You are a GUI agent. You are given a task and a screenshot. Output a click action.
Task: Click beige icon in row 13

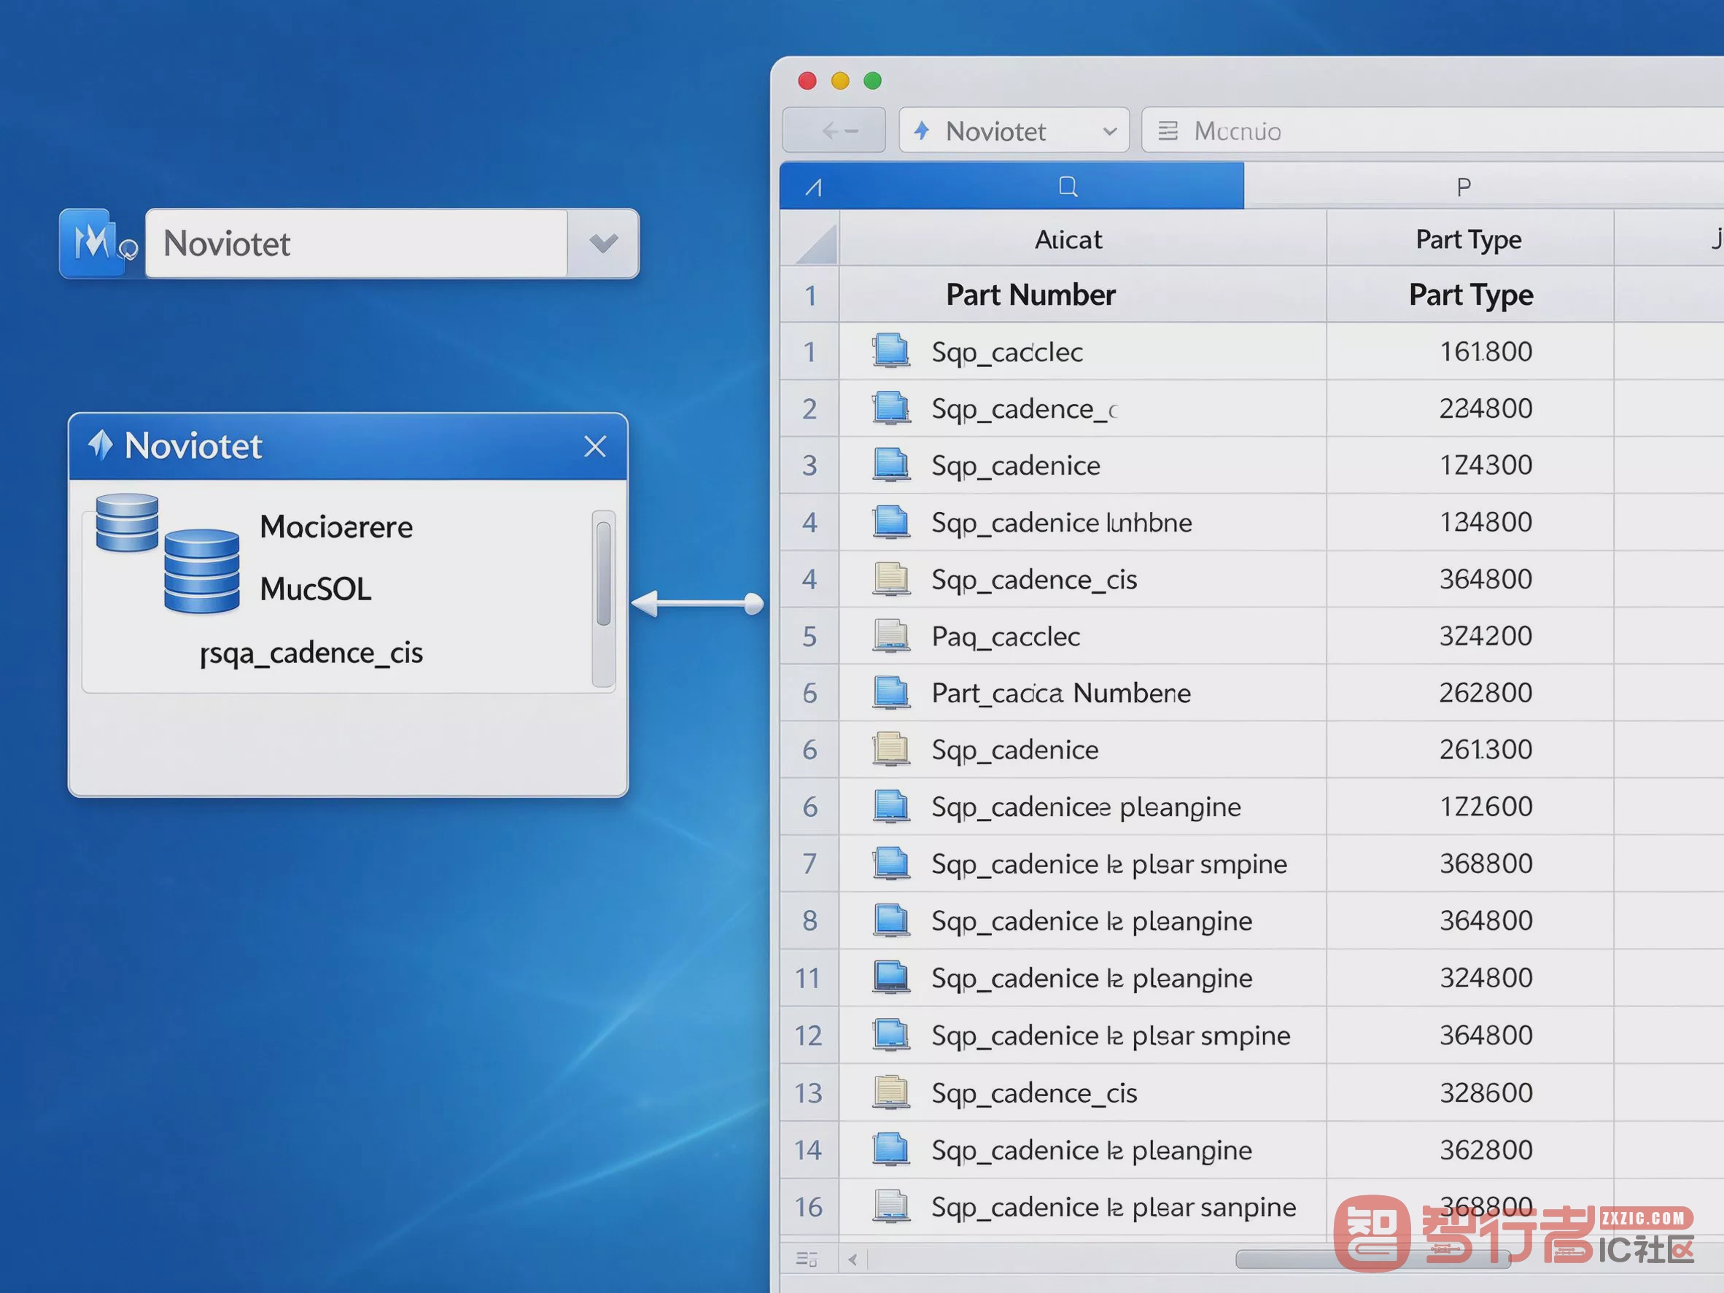(891, 1092)
